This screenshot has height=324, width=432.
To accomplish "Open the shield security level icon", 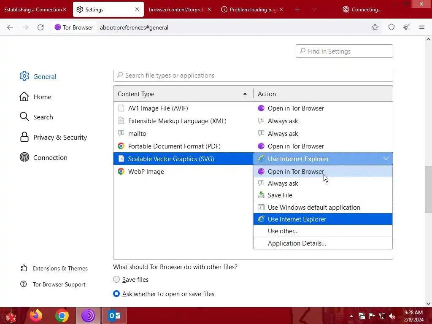I will pos(391,27).
